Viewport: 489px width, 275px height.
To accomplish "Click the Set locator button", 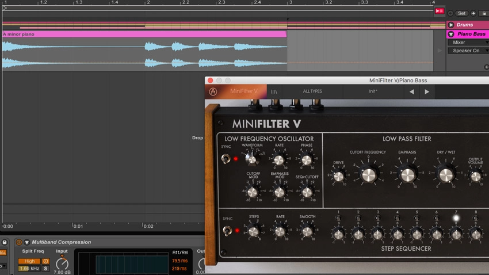I will 461,13.
